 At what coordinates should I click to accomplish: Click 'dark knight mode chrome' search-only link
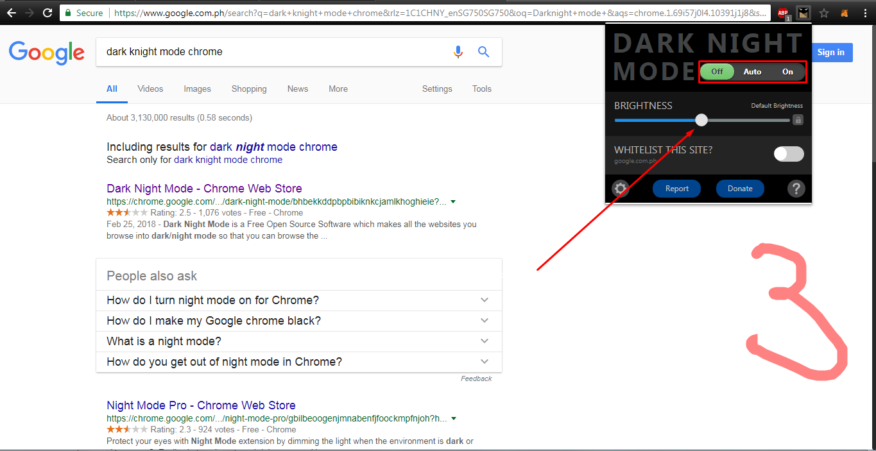pyautogui.click(x=228, y=160)
